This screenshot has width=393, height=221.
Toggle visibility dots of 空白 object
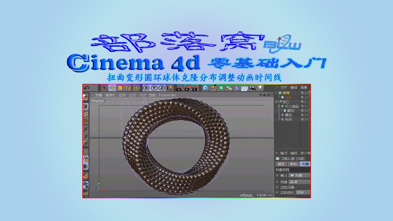(x=305, y=102)
